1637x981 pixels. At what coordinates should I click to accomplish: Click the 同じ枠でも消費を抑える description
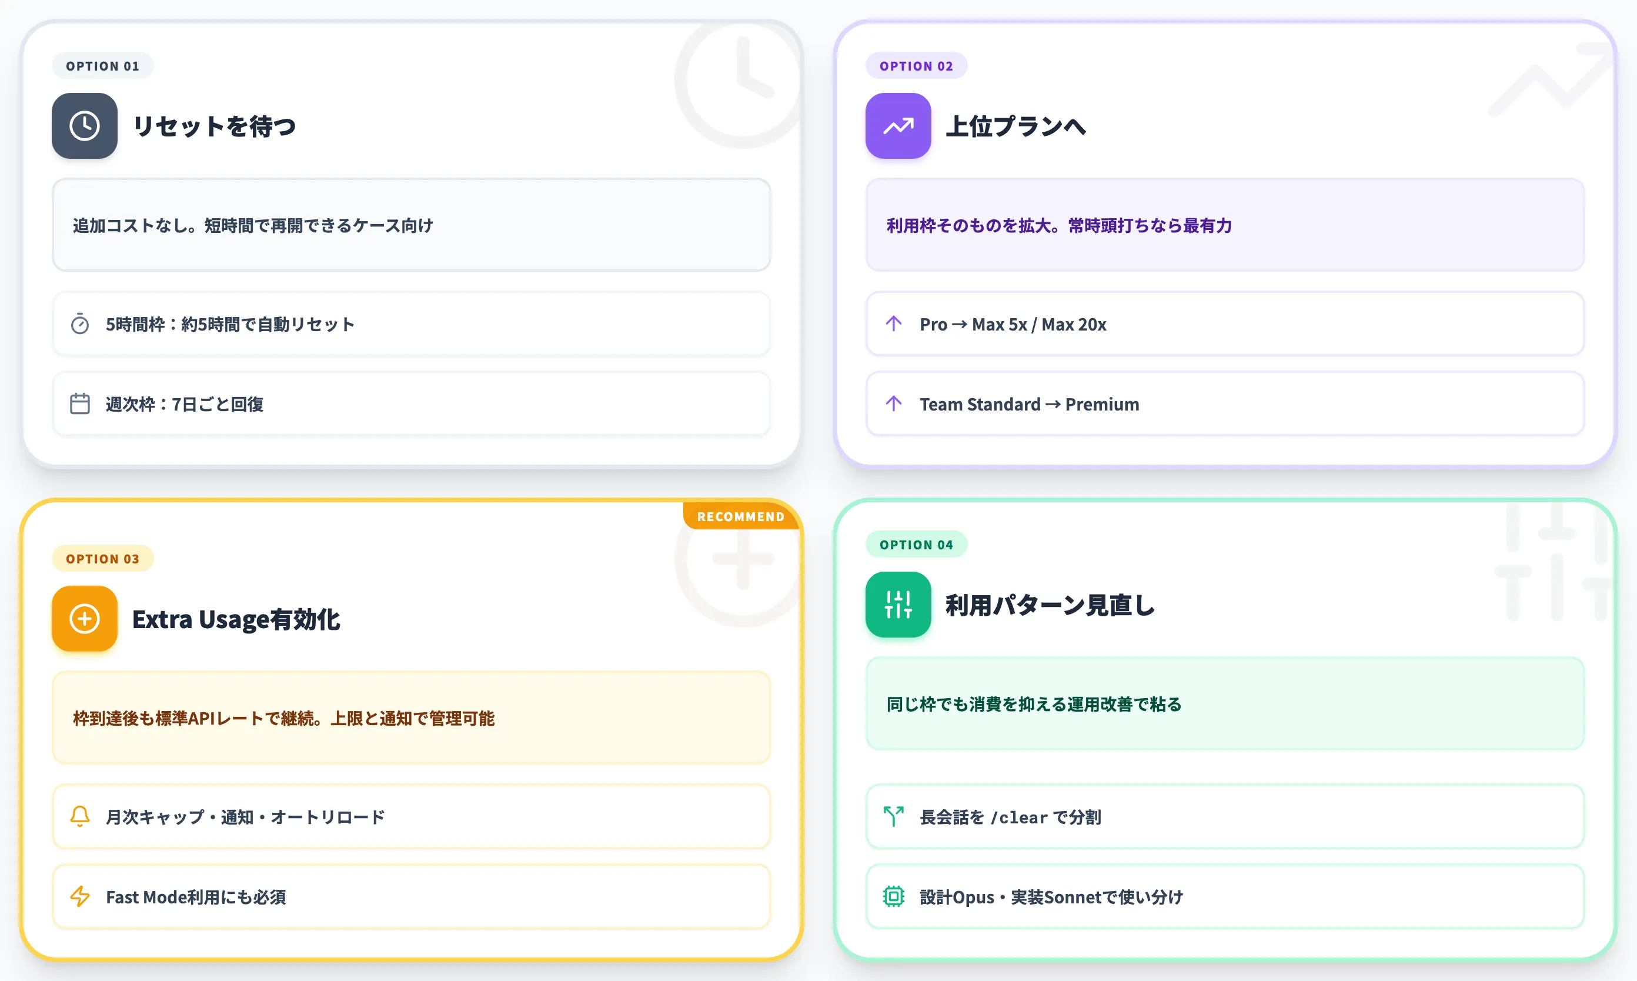tap(1034, 704)
